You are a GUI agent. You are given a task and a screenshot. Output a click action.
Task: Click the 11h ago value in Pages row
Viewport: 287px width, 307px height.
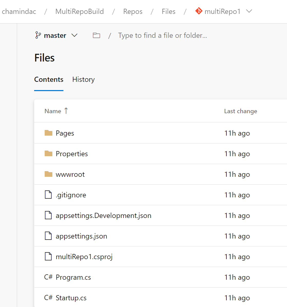click(x=237, y=133)
